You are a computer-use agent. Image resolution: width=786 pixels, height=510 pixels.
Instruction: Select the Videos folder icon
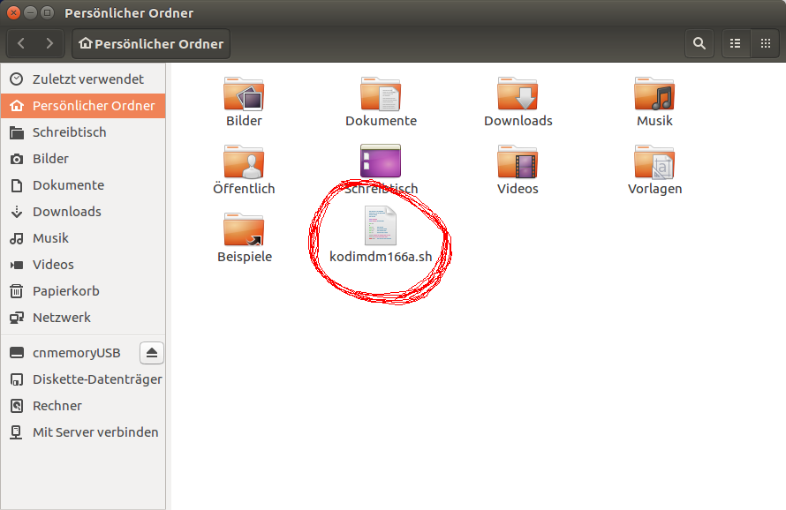(x=518, y=161)
